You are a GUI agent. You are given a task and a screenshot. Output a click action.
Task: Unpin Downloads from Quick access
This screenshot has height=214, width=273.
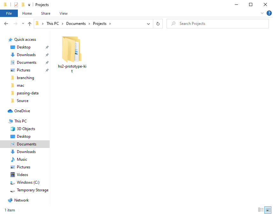coord(47,55)
